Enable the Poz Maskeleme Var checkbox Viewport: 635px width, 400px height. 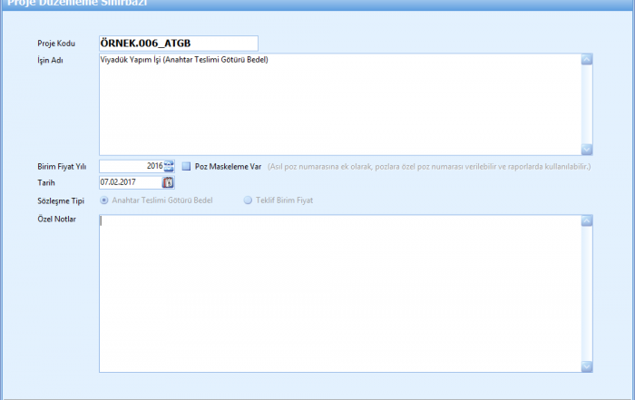[x=186, y=167]
